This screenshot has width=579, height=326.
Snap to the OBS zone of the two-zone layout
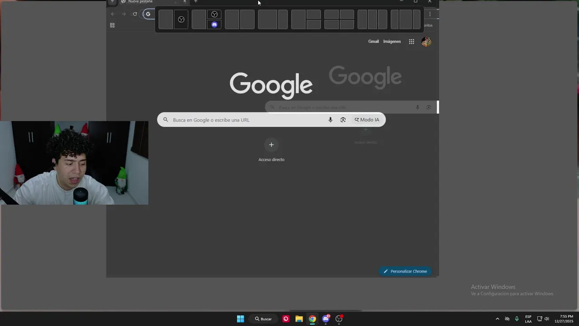pos(181,19)
